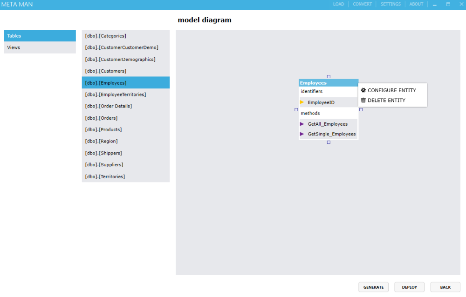This screenshot has height=297, width=466.
Task: Open the CONVERT menu
Action: [362, 4]
